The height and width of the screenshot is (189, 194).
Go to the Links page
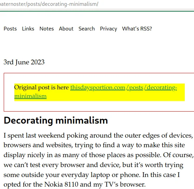pyautogui.click(x=28, y=29)
